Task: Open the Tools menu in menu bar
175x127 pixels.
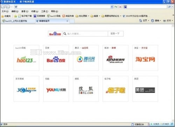Action: pyautogui.click(x=44, y=11)
